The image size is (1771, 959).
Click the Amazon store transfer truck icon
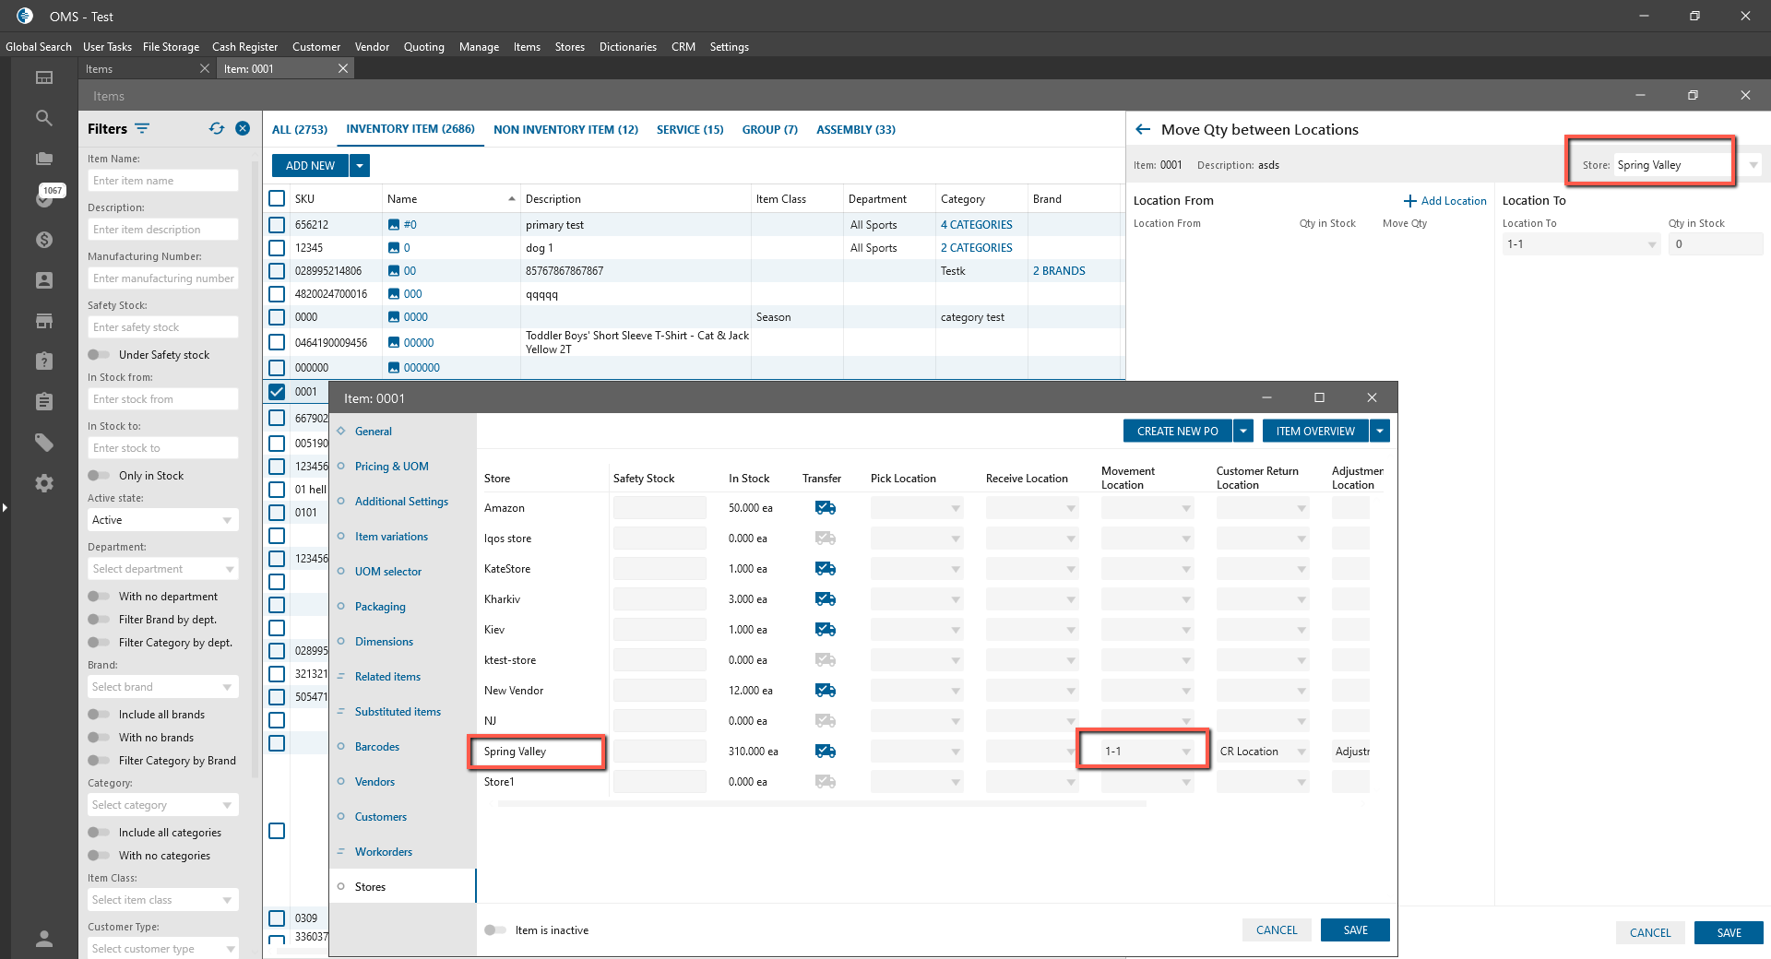coord(825,508)
